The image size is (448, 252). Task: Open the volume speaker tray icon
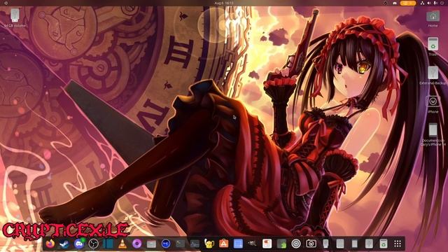(429, 3)
